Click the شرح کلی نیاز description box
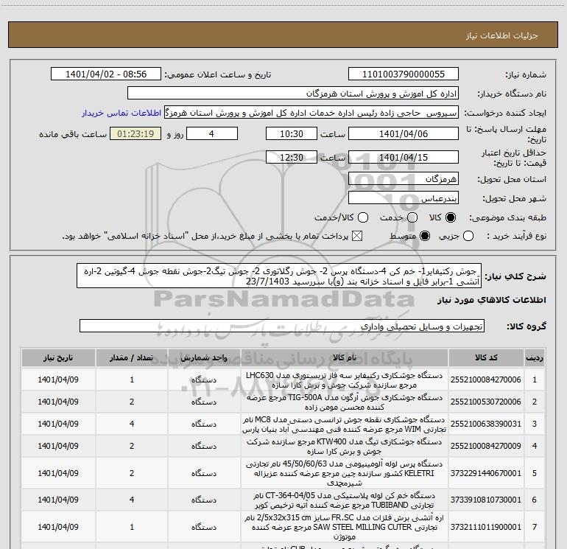This screenshot has height=549, width=567. click(x=279, y=276)
